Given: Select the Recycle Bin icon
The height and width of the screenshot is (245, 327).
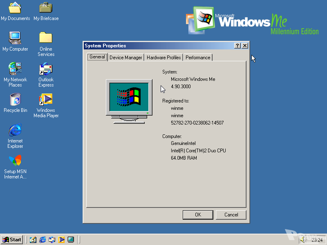Looking at the screenshot, I should click(x=15, y=100).
